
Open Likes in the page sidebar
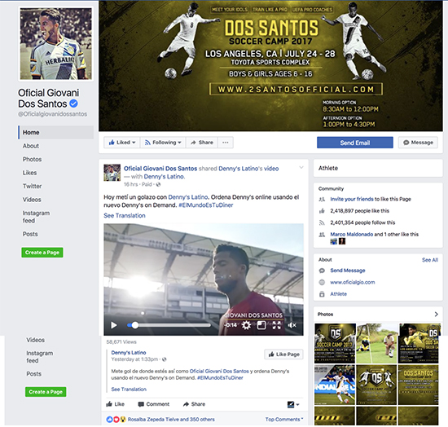[x=29, y=173]
